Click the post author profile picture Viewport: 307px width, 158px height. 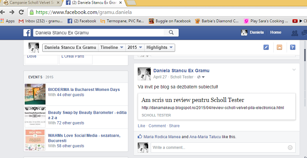pos(144,74)
